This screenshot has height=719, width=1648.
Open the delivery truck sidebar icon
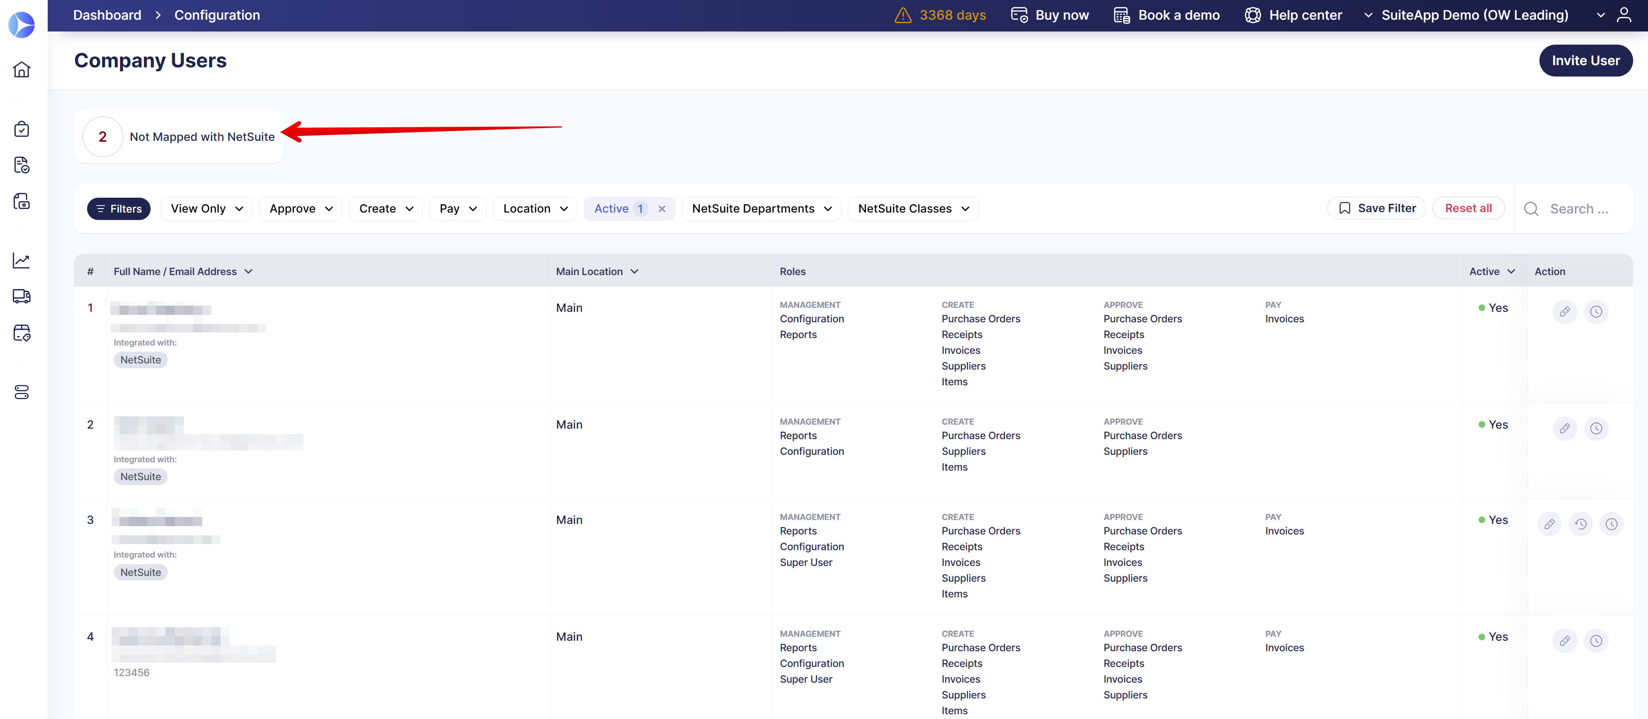[x=22, y=296]
